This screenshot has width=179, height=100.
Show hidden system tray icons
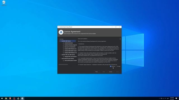pos(159,98)
